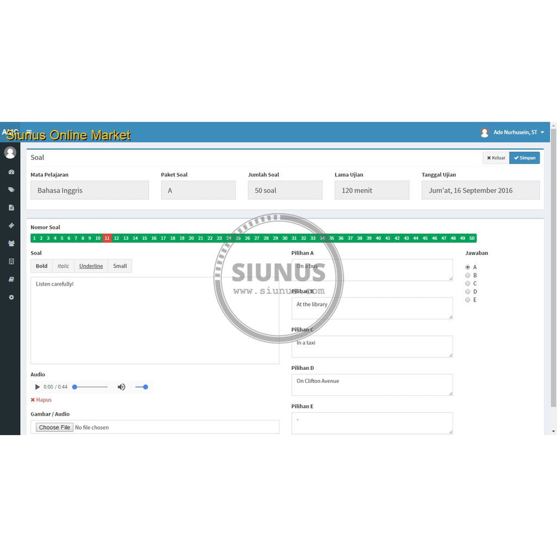Go to question number 37
Image resolution: width=557 pixels, height=557 pixels.
point(350,238)
